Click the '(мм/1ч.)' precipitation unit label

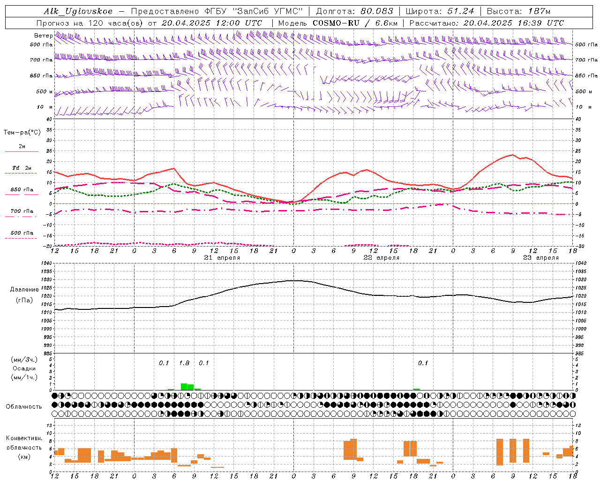pos(24,377)
